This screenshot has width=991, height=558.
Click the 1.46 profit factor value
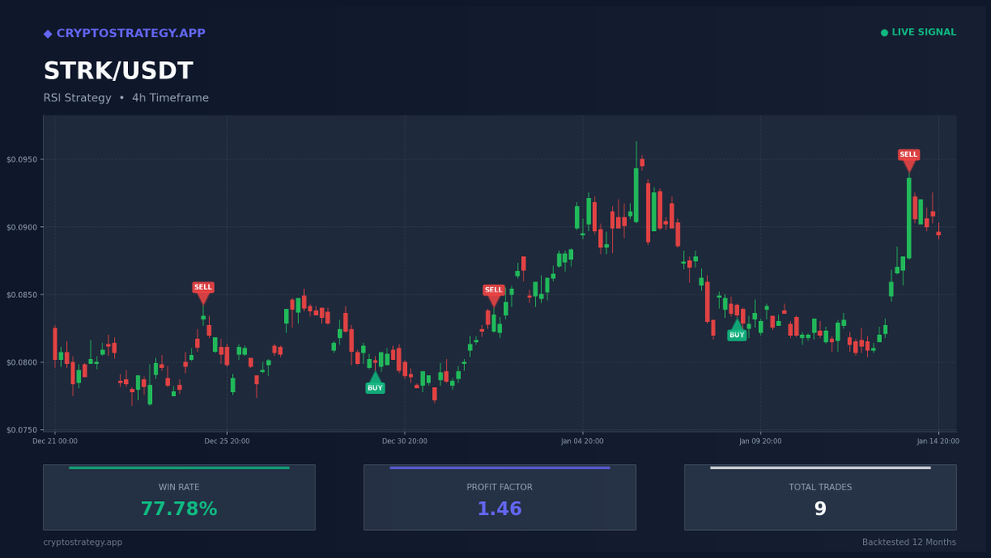pyautogui.click(x=500, y=510)
